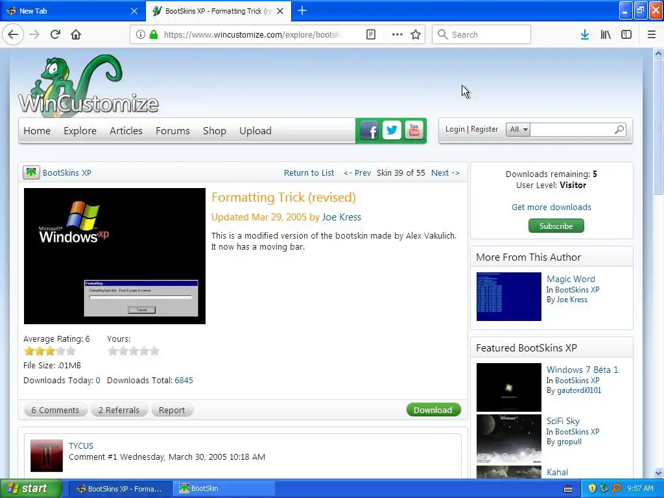Viewport: 664px width, 498px height.
Task: Open security shield icon in system tray
Action: pyautogui.click(x=592, y=488)
